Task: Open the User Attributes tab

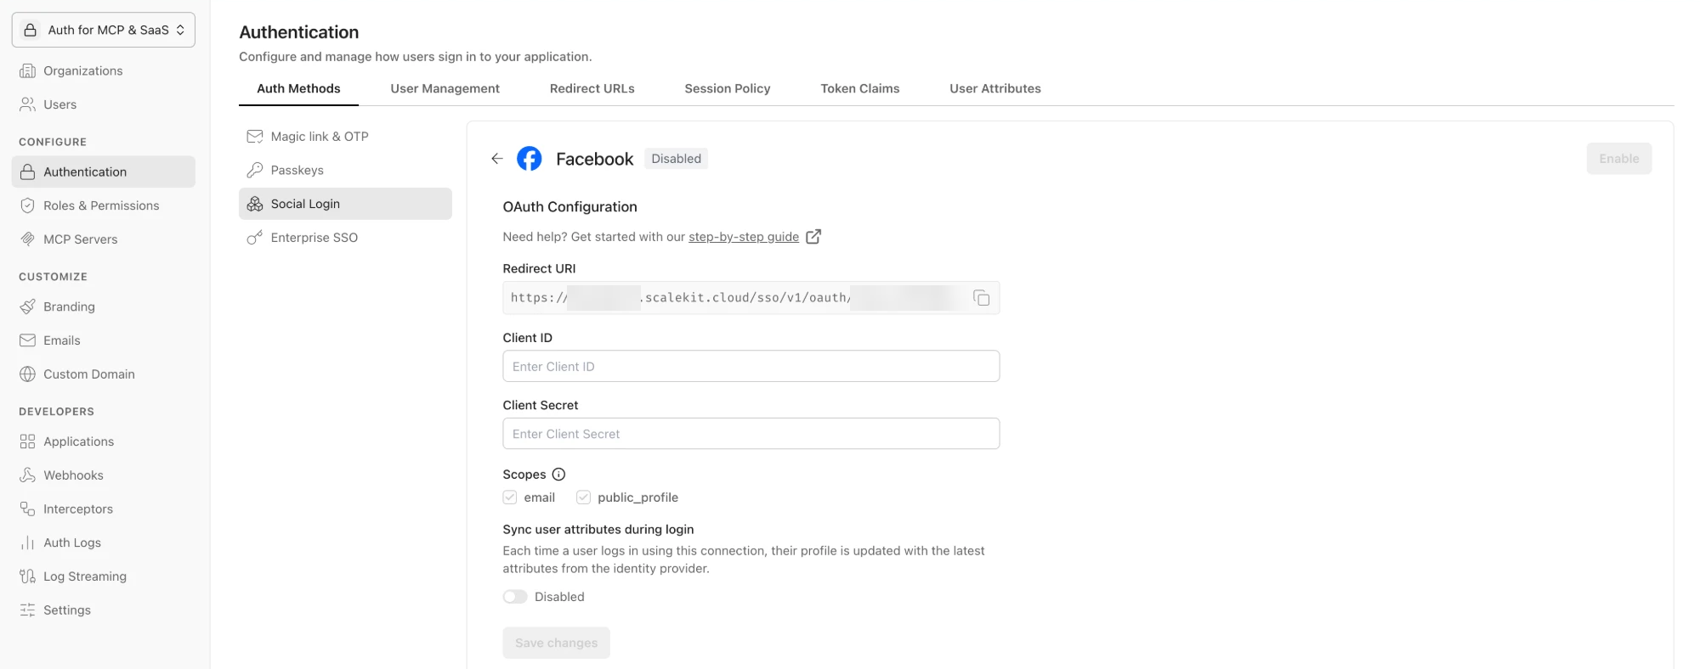Action: pyautogui.click(x=995, y=88)
